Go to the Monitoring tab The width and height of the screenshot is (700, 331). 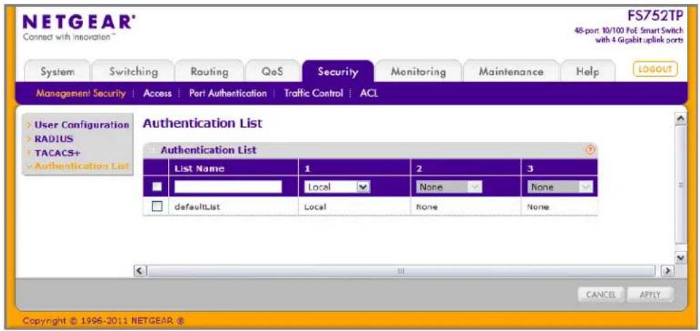pos(418,71)
